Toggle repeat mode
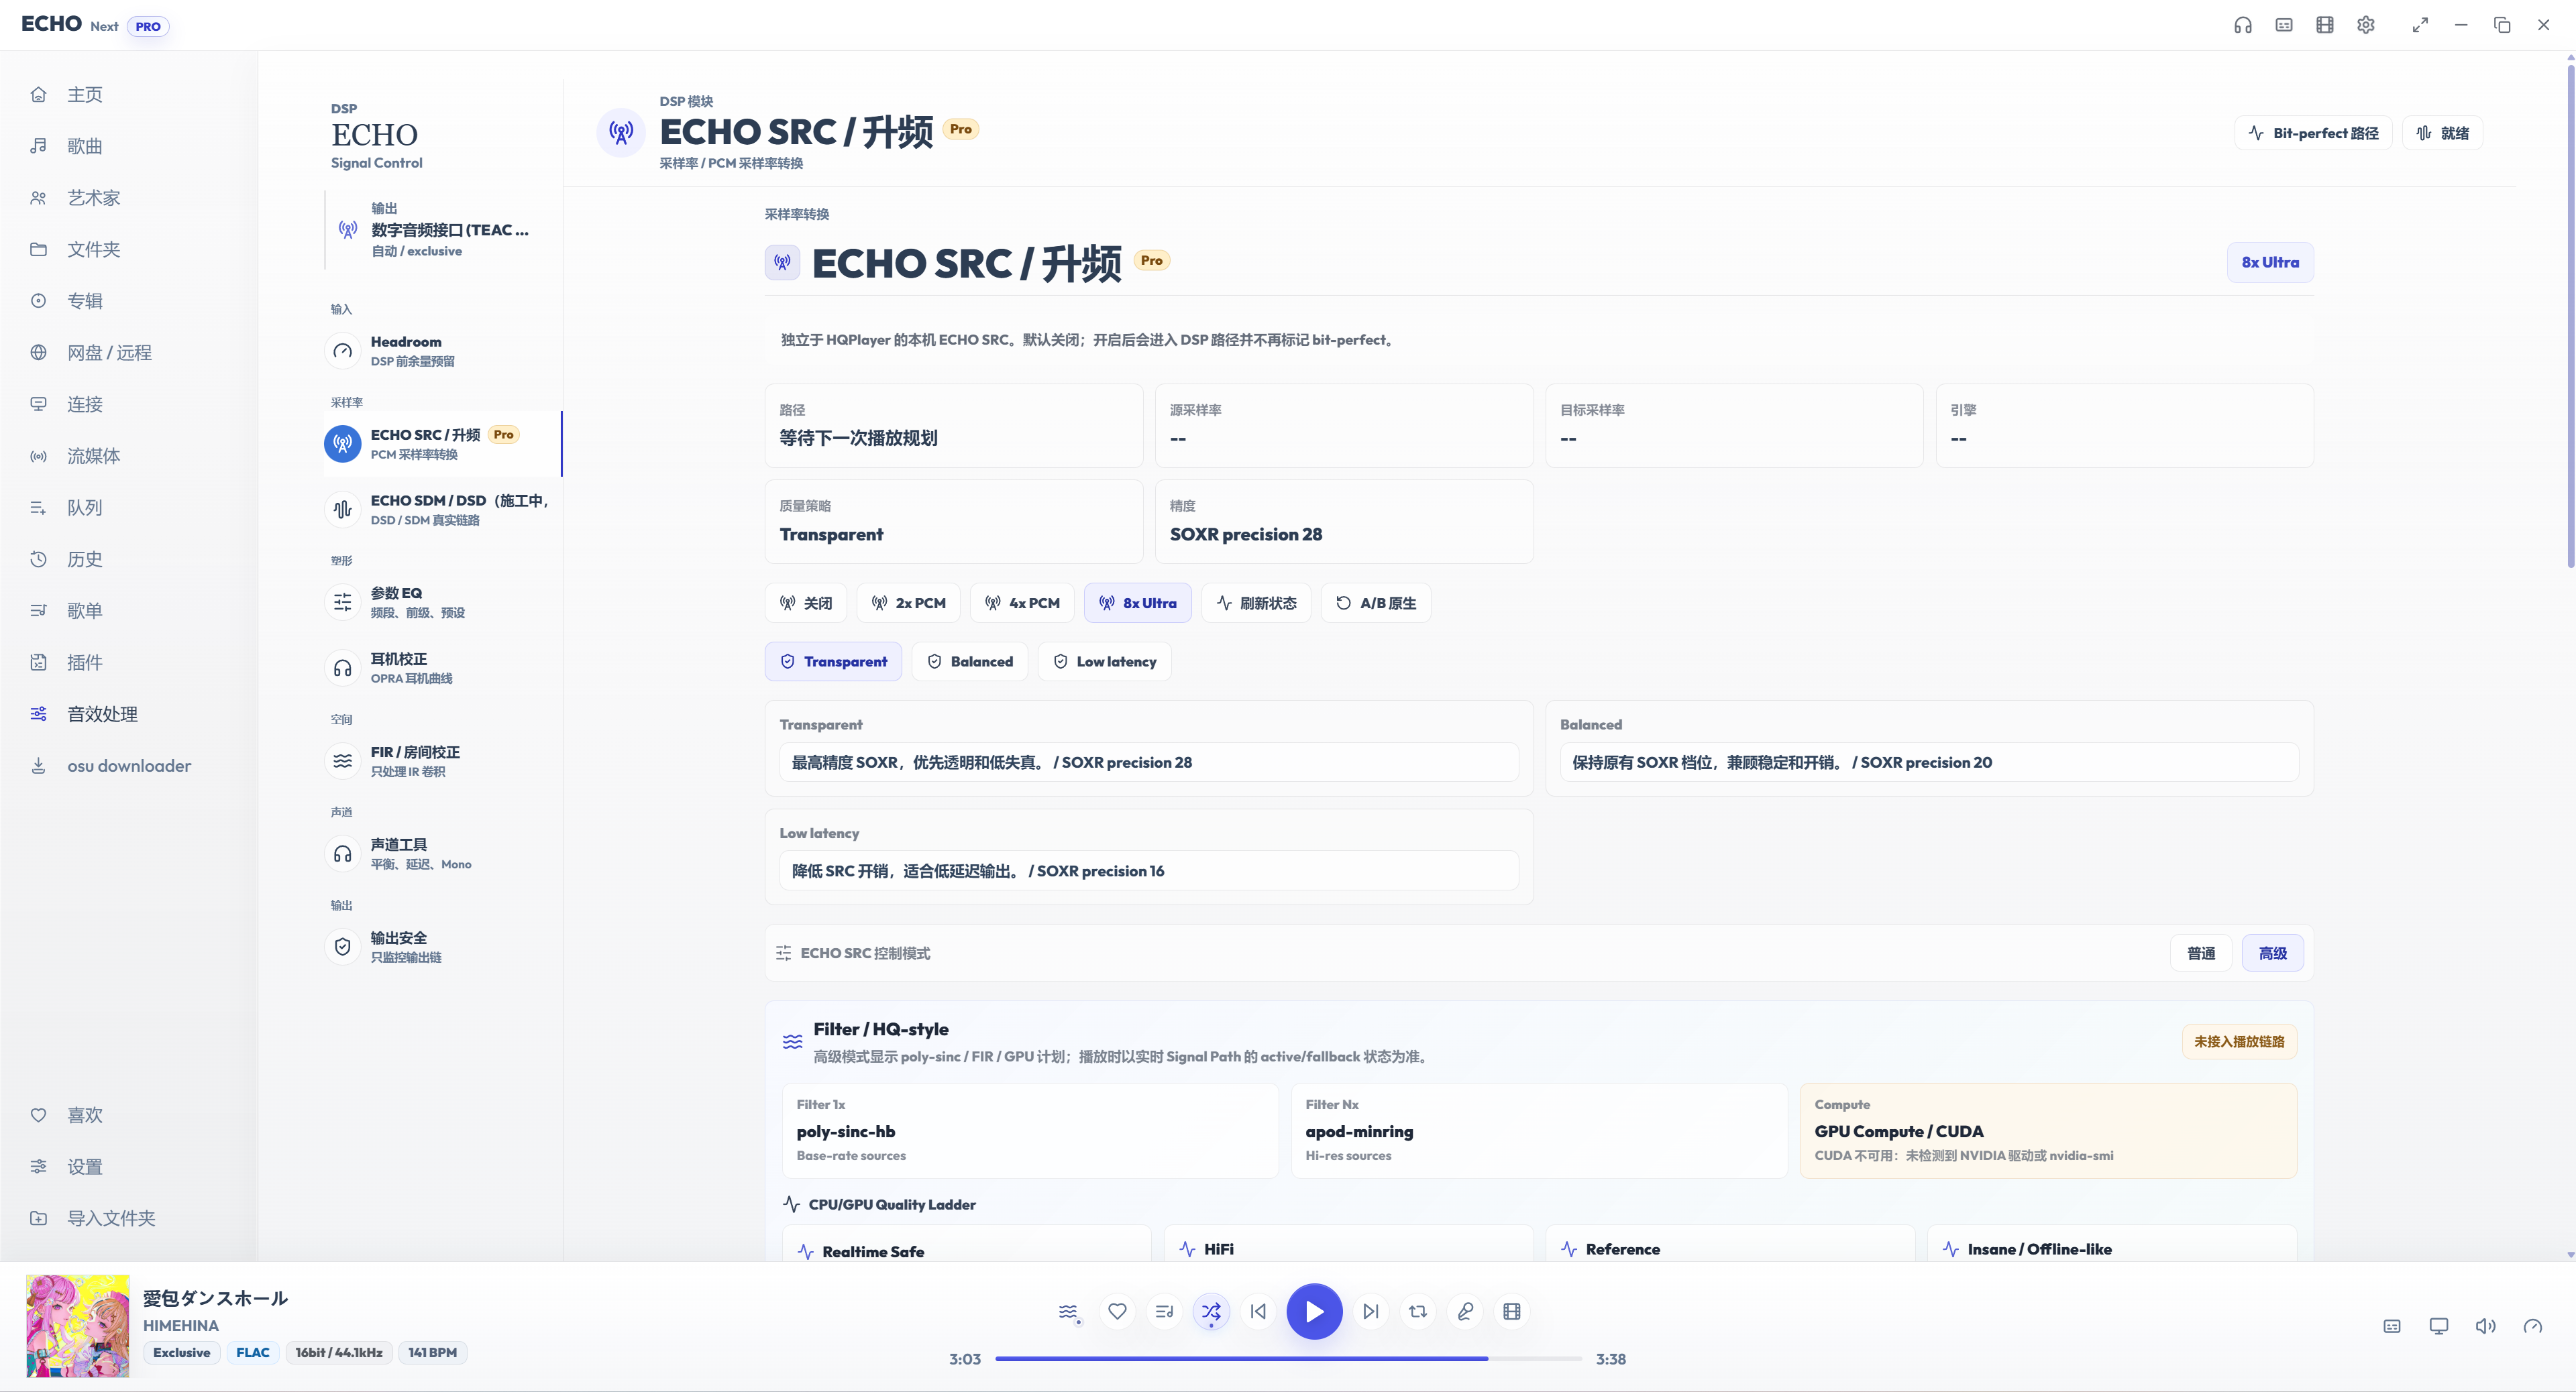 coord(1418,1311)
